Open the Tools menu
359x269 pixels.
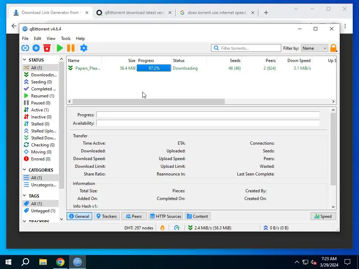[66, 39]
